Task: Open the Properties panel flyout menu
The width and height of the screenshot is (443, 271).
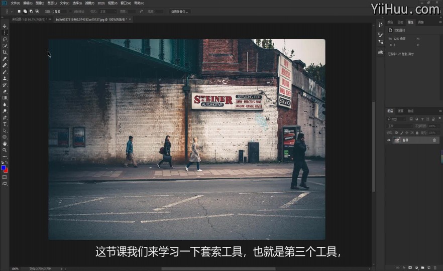Action: [x=440, y=22]
